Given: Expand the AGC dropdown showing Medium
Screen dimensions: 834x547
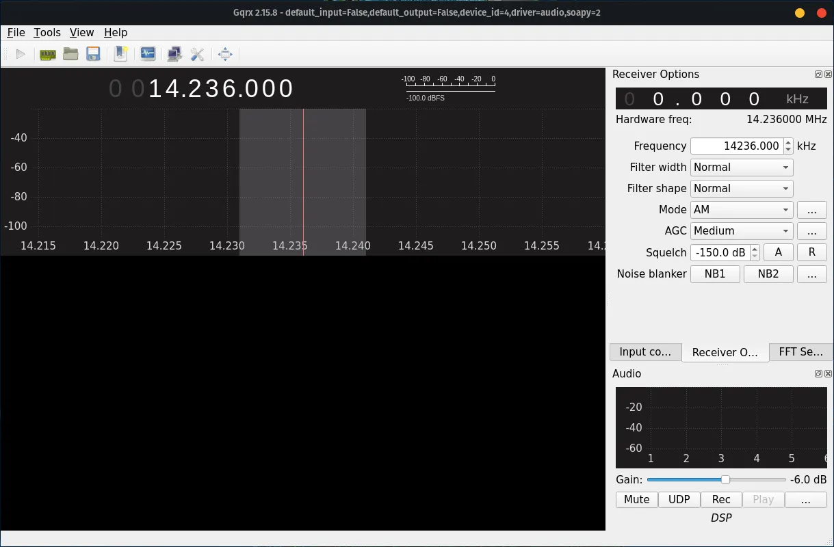Looking at the screenshot, I should [742, 231].
